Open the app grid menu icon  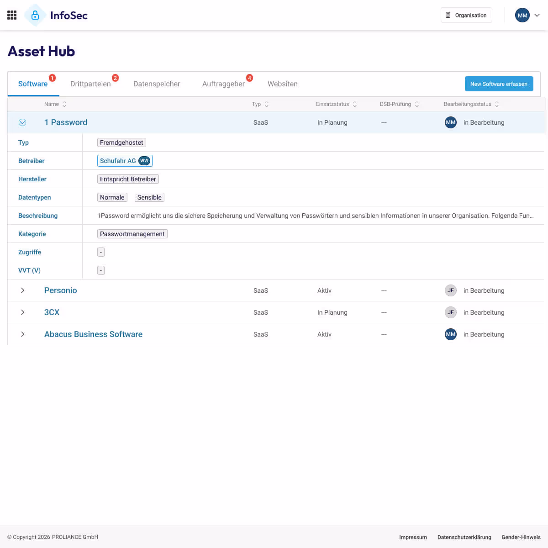pos(12,15)
